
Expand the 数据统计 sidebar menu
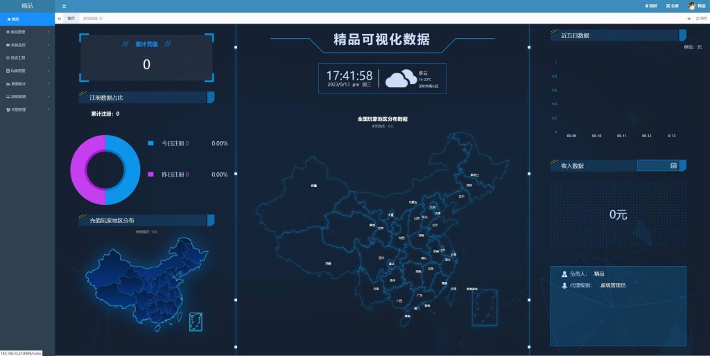click(x=27, y=84)
